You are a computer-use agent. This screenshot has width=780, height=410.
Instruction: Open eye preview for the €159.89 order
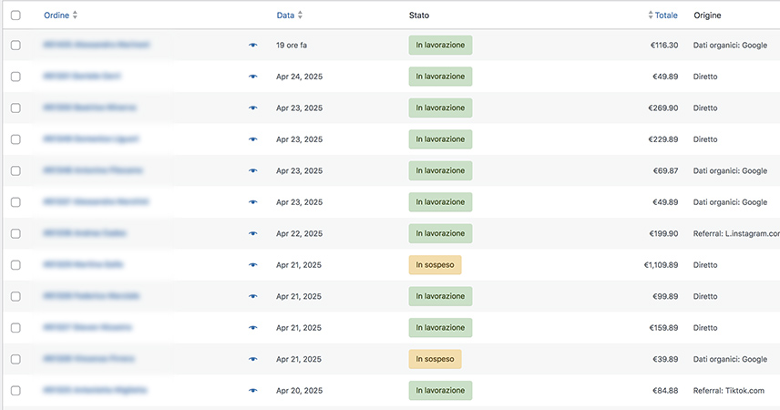tap(253, 328)
